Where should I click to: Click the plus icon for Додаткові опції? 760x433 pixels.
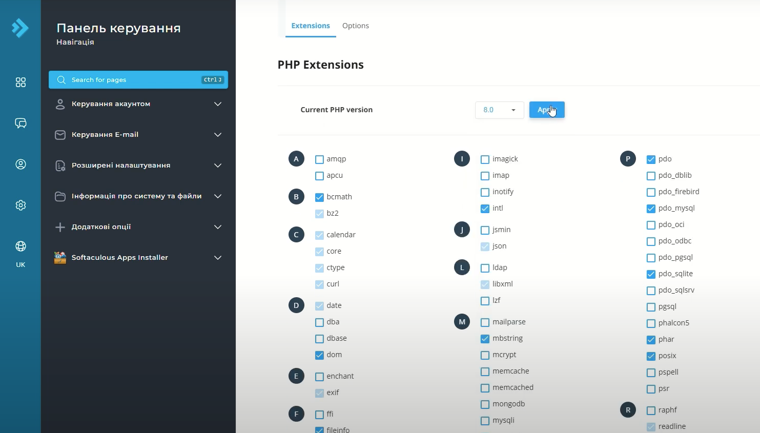click(60, 227)
